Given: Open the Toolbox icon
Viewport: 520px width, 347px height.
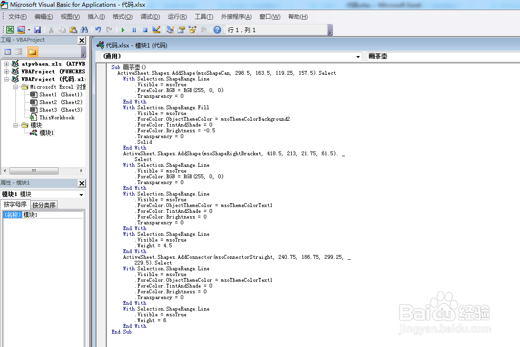Looking at the screenshot, I should point(203,30).
